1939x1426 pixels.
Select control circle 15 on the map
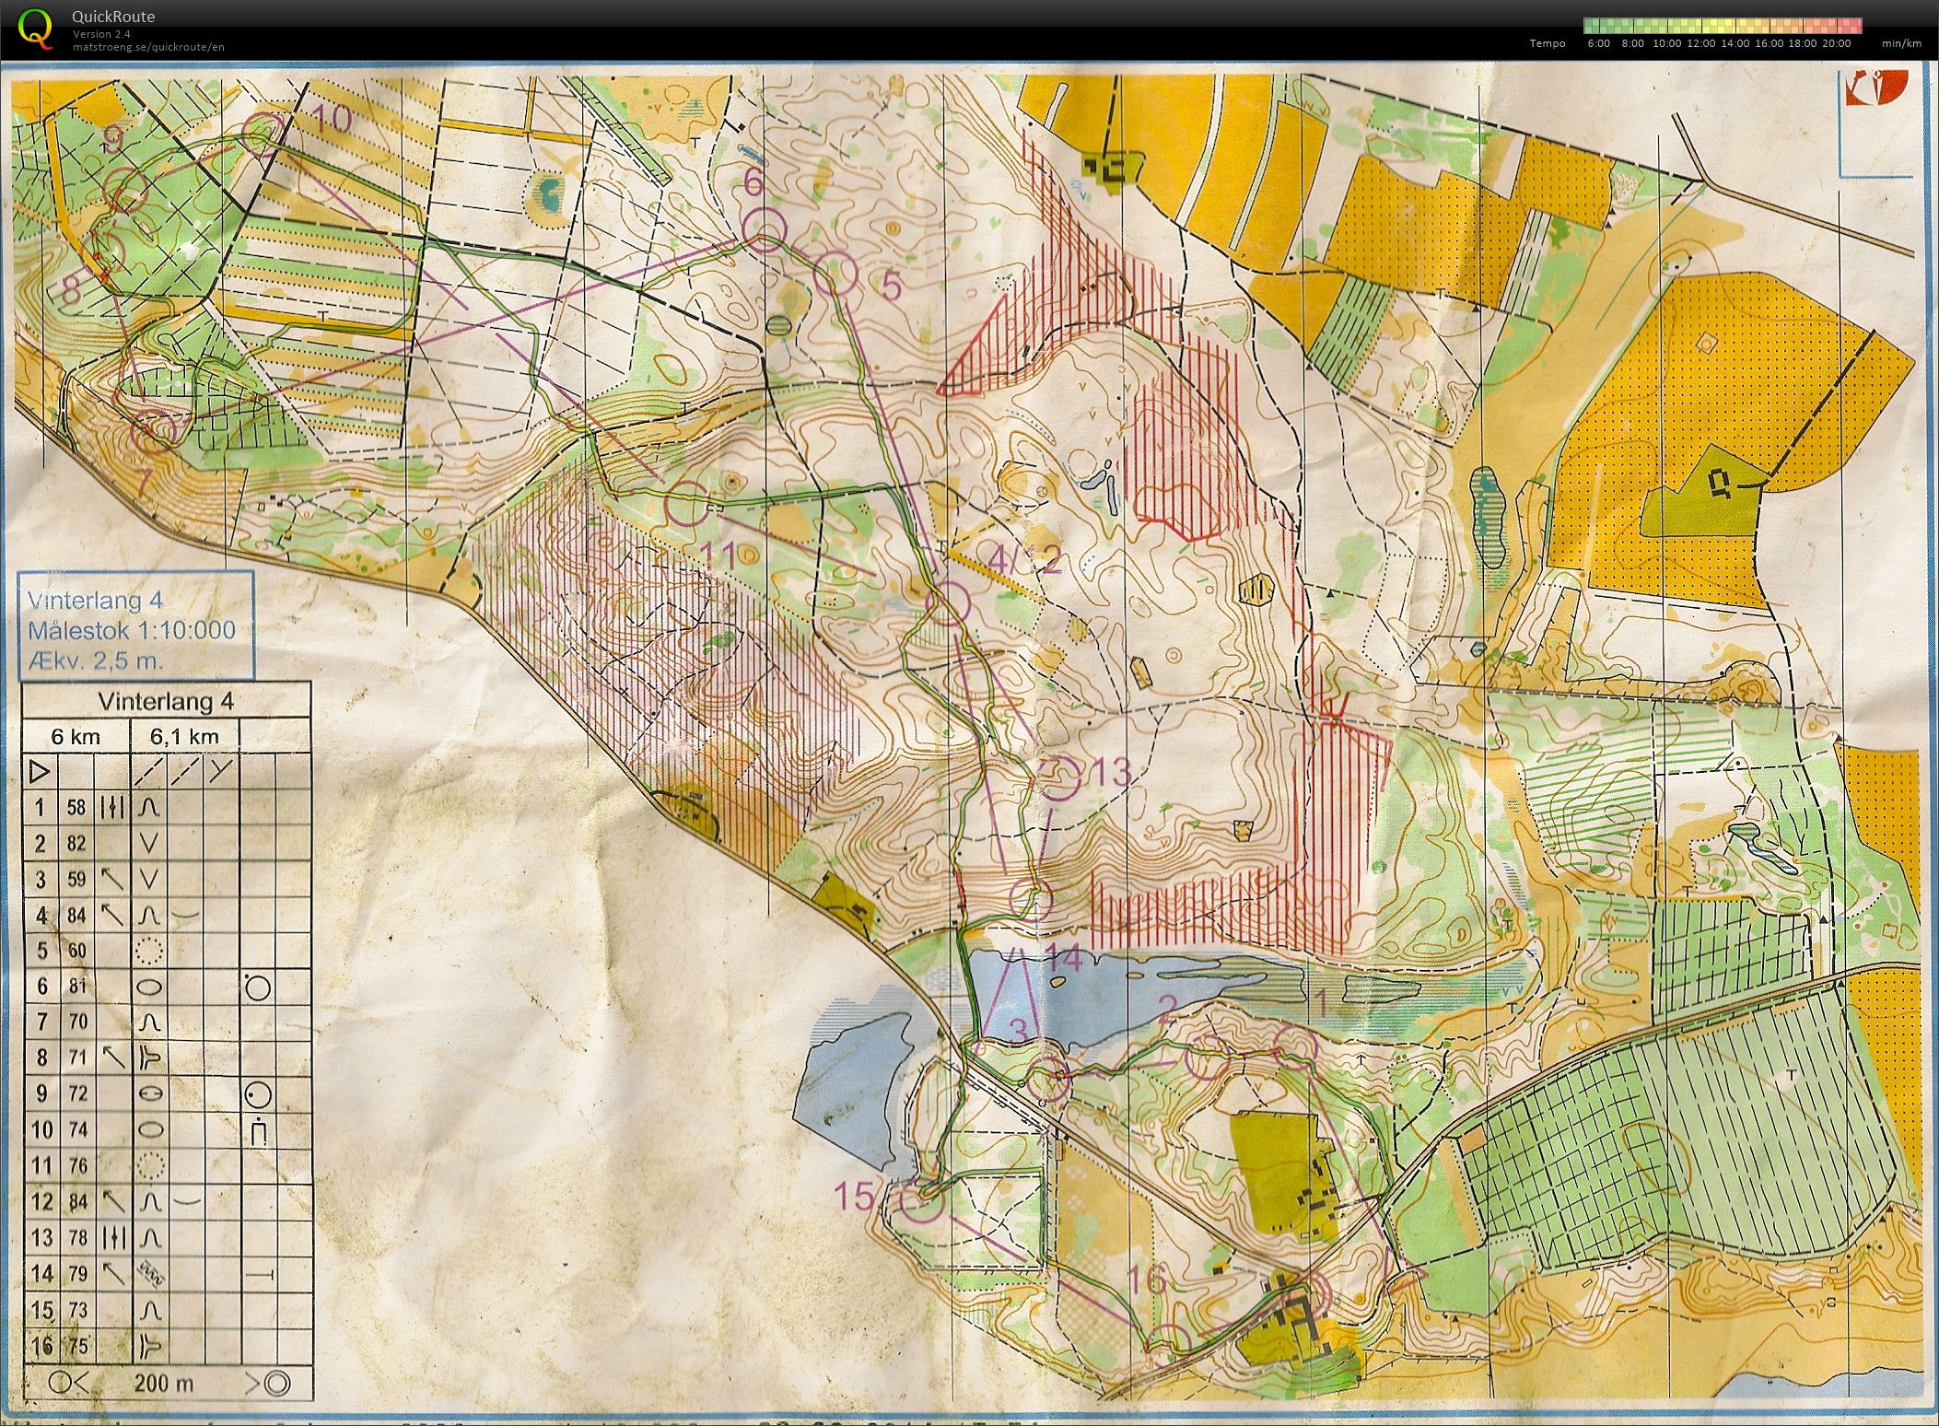pyautogui.click(x=920, y=1199)
